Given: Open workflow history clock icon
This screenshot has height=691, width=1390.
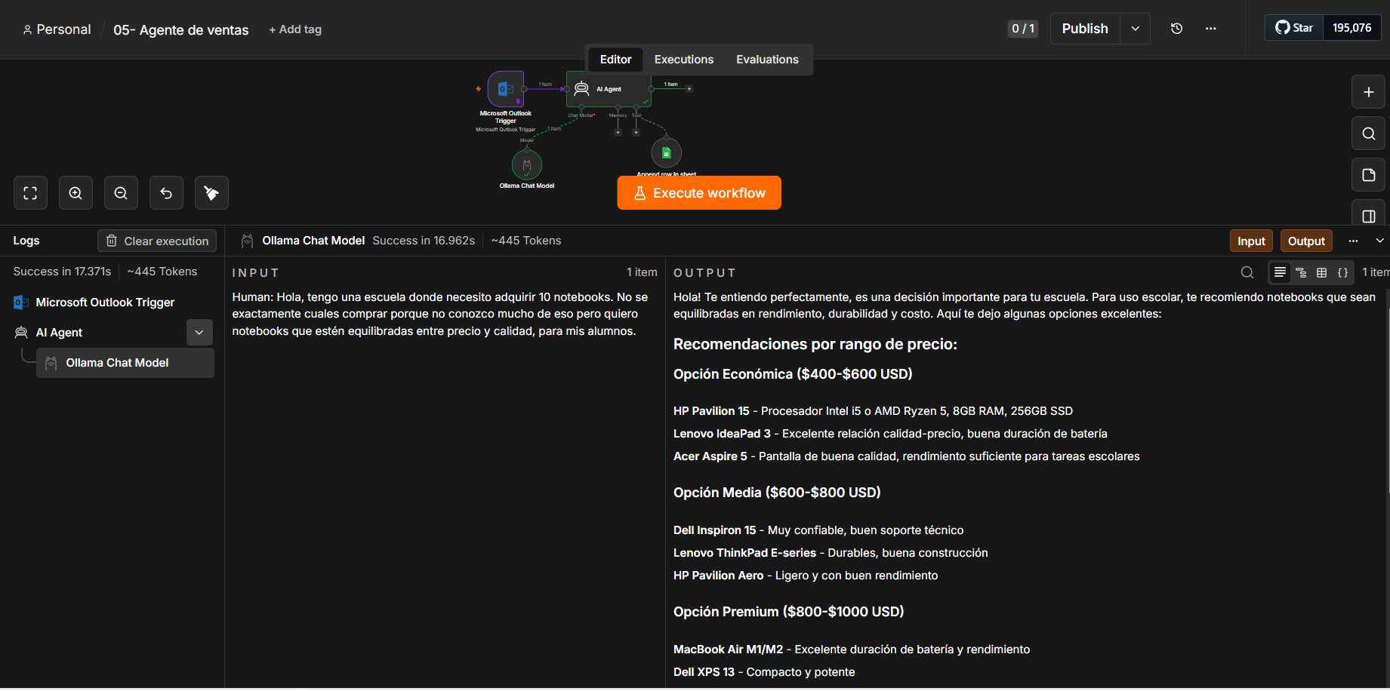Looking at the screenshot, I should tap(1176, 29).
